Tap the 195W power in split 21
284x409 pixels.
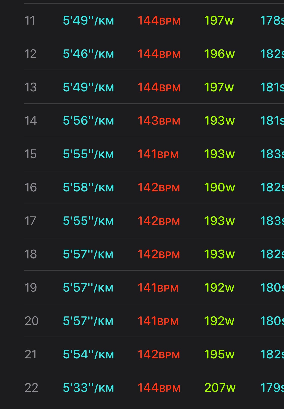(x=219, y=354)
